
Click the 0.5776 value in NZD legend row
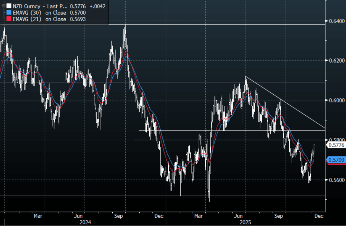pos(78,6)
